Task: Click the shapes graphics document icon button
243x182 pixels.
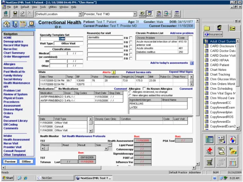Action: pyautogui.click(x=233, y=139)
